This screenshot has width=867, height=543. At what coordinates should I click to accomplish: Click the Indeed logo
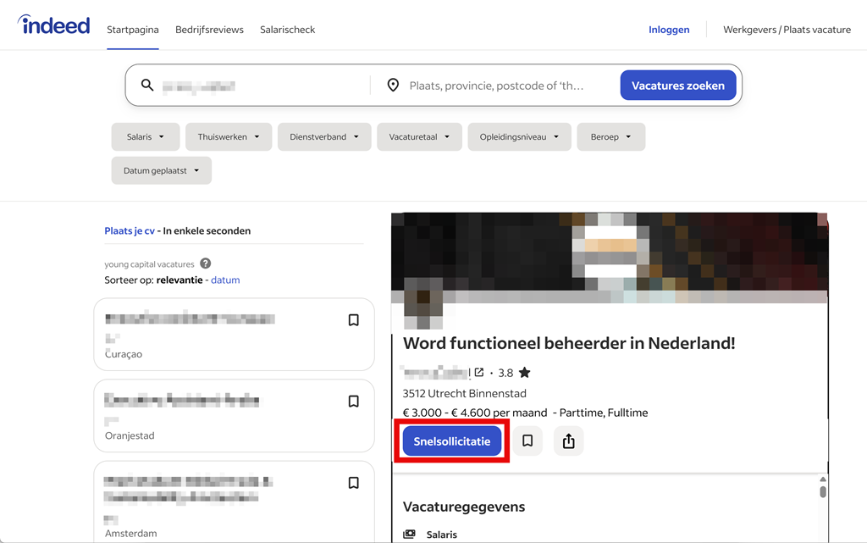pos(53,25)
